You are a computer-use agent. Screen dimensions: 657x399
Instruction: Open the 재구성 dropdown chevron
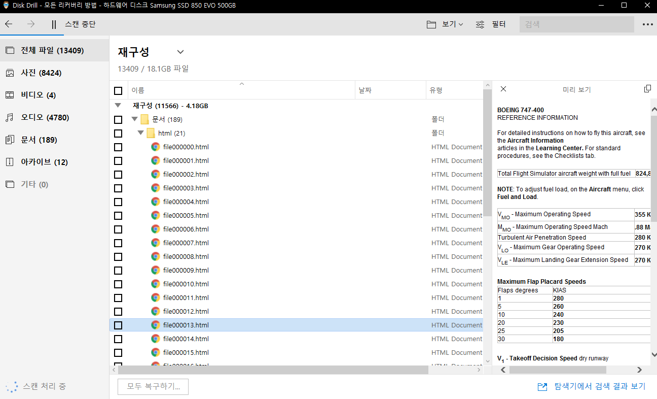tap(180, 52)
